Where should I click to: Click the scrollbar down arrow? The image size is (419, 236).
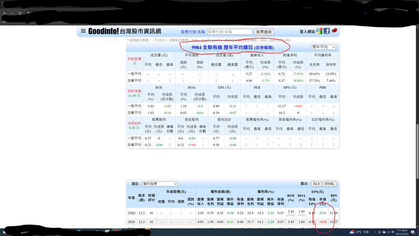pyautogui.click(x=417, y=227)
